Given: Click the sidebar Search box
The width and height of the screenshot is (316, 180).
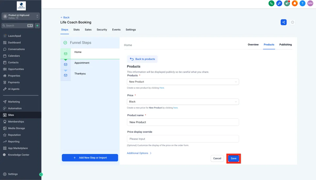Looking at the screenshot, I should pyautogui.click(x=17, y=25).
